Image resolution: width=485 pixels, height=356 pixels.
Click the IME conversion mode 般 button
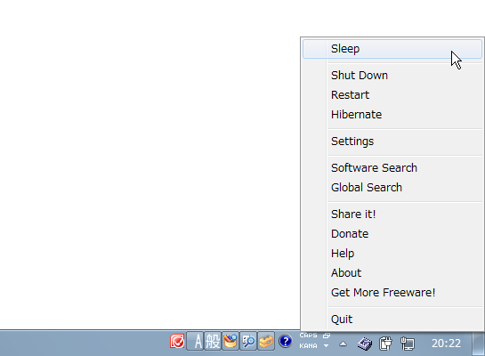point(213,342)
